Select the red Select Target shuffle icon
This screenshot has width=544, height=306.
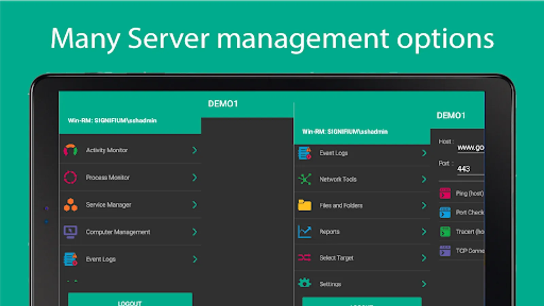click(x=305, y=258)
